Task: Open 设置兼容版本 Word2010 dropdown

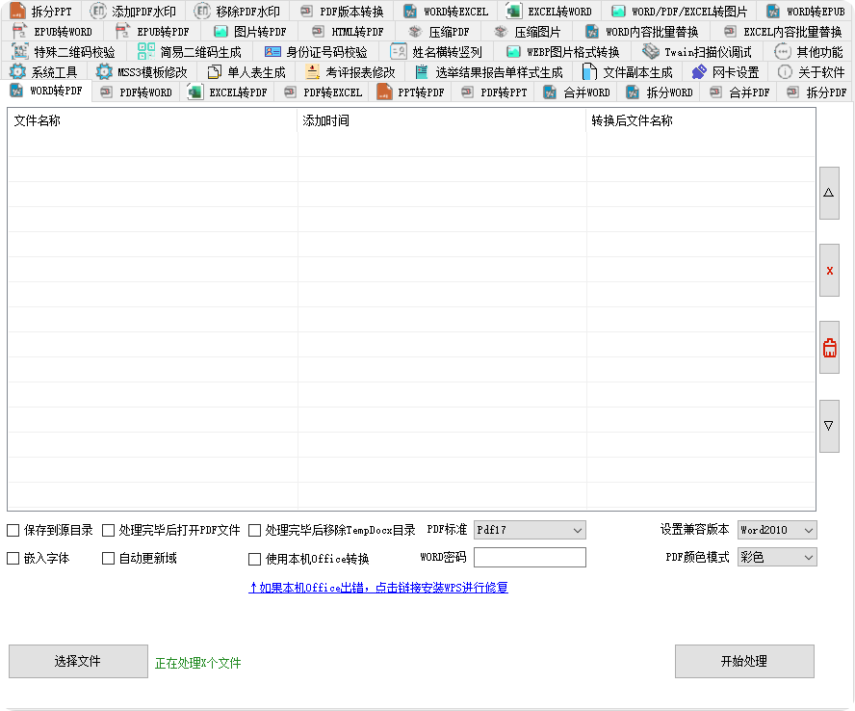Action: click(x=777, y=530)
